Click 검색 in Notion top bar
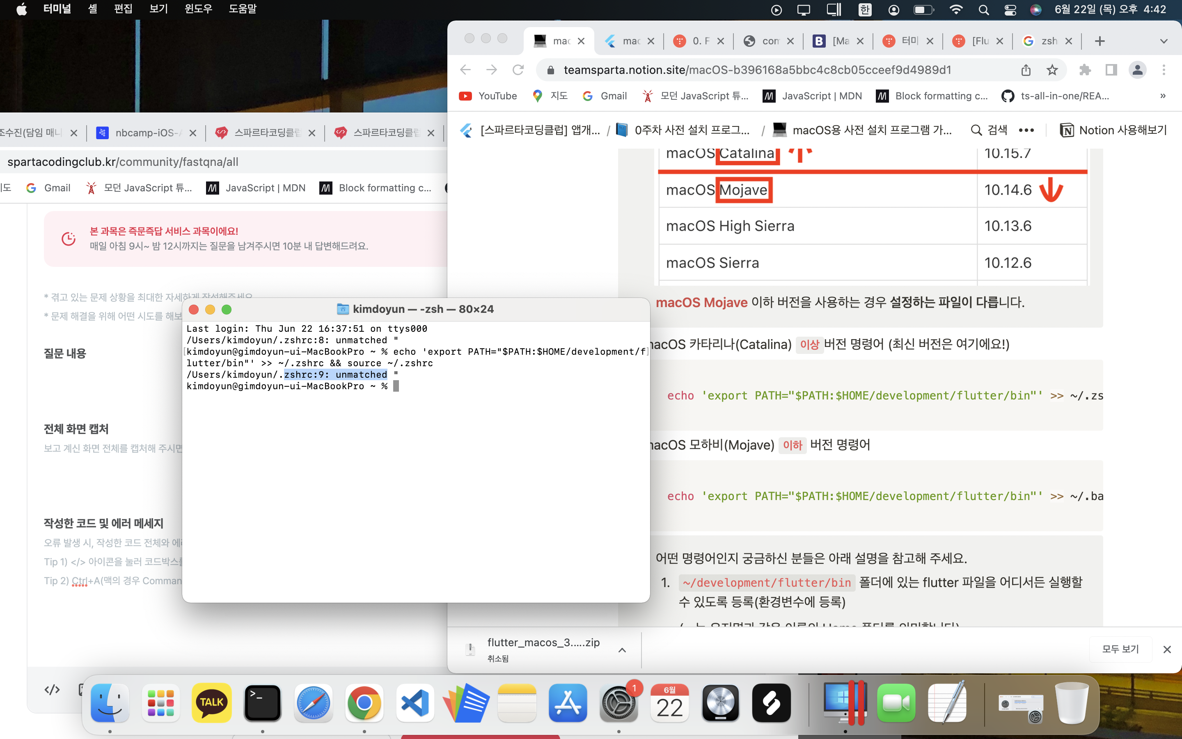The height and width of the screenshot is (739, 1182). pos(989,130)
